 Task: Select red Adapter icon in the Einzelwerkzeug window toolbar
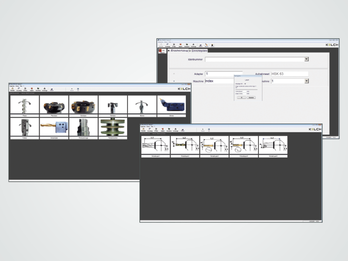[x=181, y=45]
